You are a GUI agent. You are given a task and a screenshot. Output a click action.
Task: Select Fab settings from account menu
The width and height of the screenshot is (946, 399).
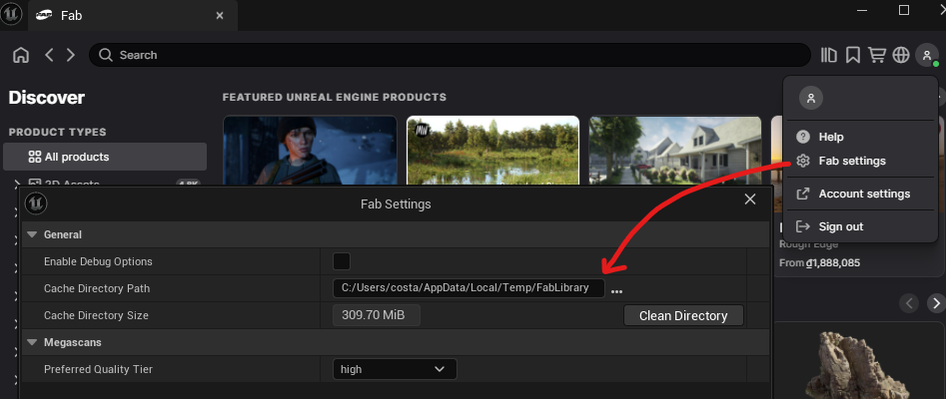point(851,161)
